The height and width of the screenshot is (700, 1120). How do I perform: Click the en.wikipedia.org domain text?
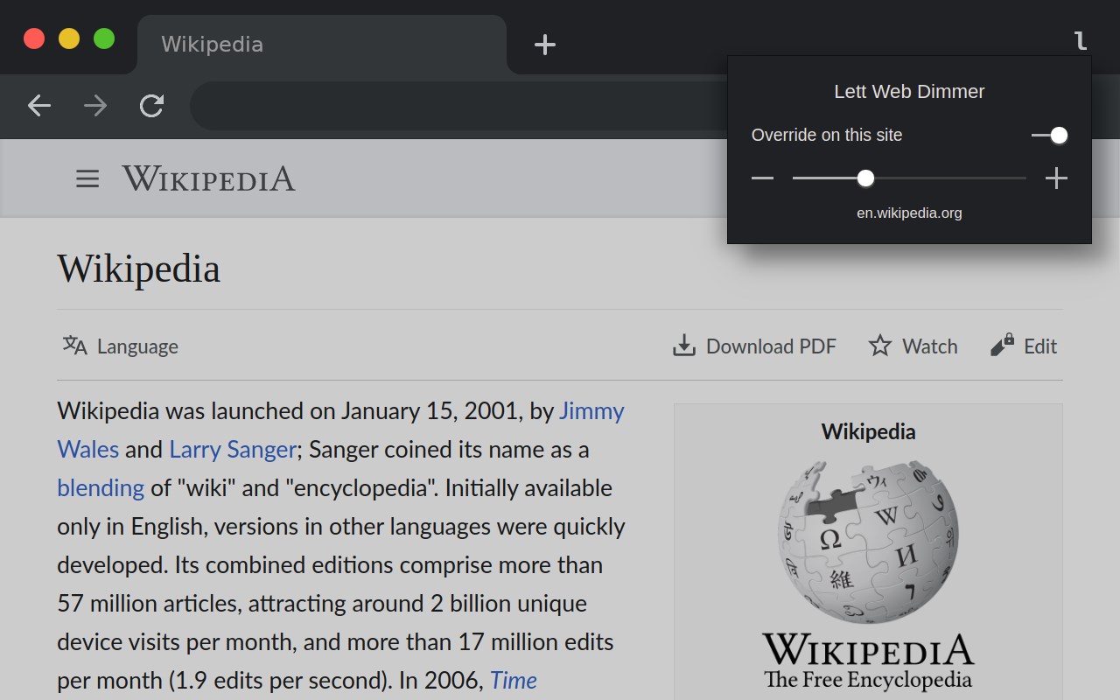coord(909,213)
